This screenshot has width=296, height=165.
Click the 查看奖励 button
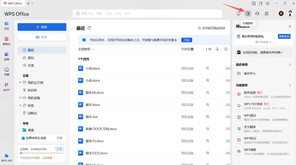pyautogui.click(x=284, y=36)
